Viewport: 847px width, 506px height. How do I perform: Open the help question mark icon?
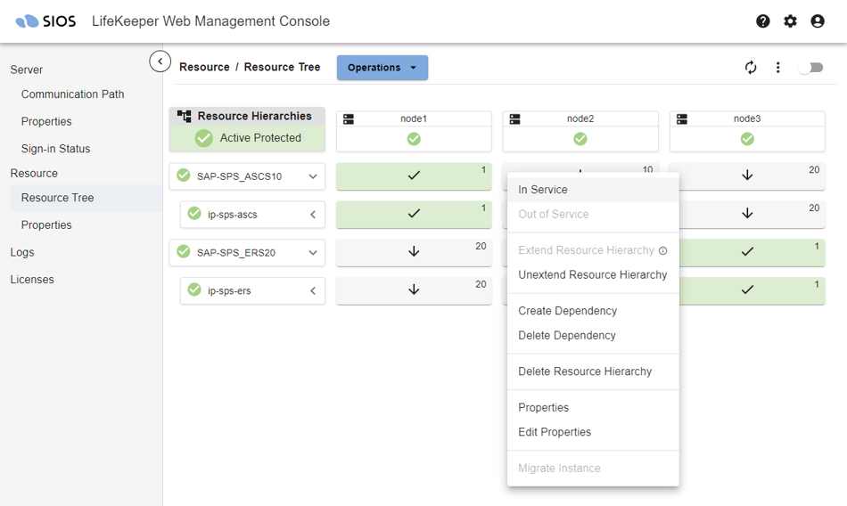click(x=762, y=21)
